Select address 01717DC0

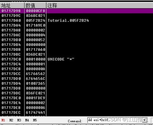coord(11,59)
